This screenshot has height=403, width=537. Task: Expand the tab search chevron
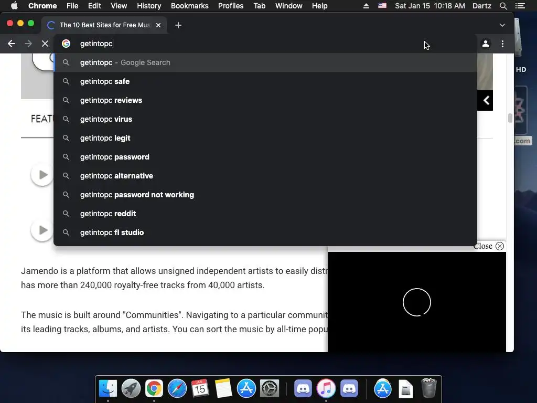502,25
